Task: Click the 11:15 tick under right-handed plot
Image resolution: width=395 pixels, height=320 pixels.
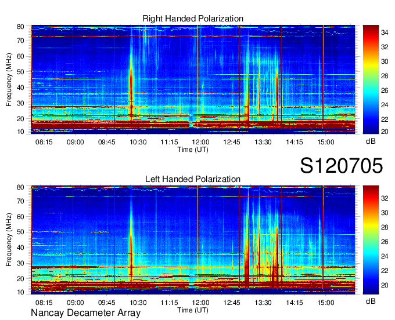Action: coord(169,142)
